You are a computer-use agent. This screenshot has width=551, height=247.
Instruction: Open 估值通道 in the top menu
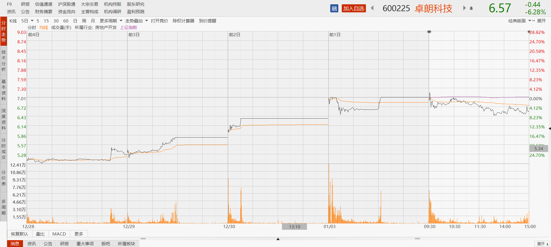44,4
